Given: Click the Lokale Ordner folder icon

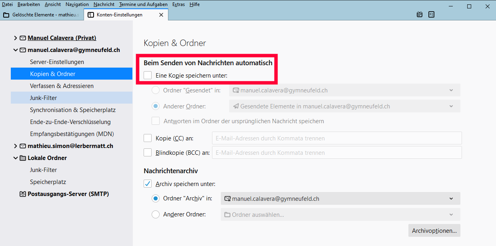Looking at the screenshot, I should 23,158.
